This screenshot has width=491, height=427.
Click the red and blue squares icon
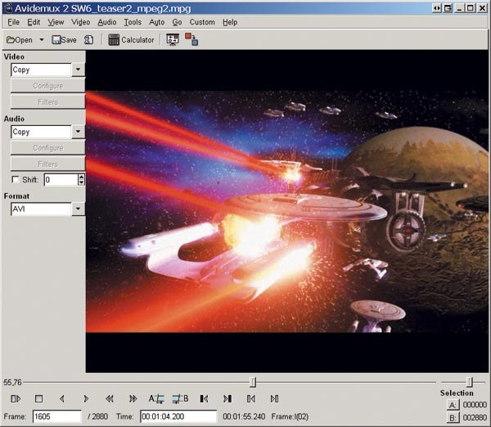pyautogui.click(x=191, y=39)
